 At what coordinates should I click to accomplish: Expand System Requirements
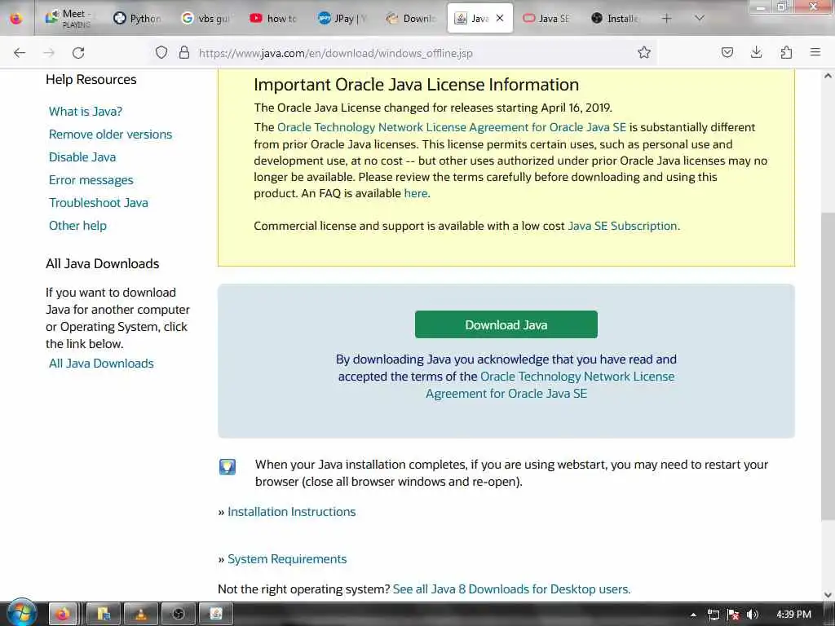pos(287,559)
